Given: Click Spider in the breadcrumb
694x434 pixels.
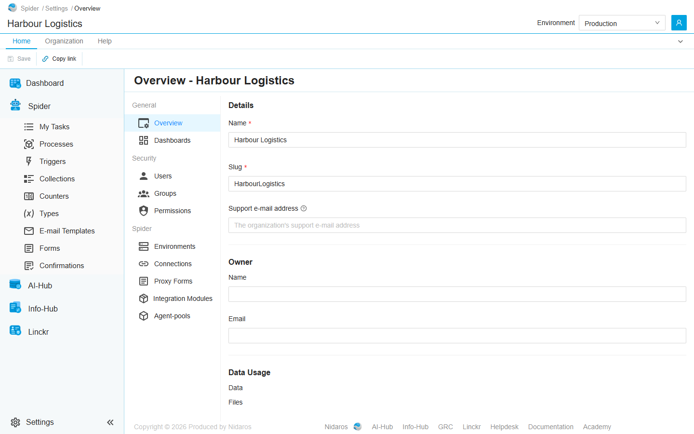Looking at the screenshot, I should [30, 9].
